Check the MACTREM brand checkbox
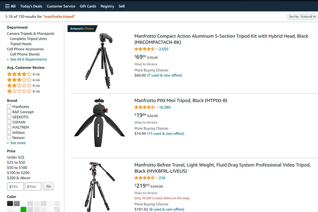 [x=9, y=127]
